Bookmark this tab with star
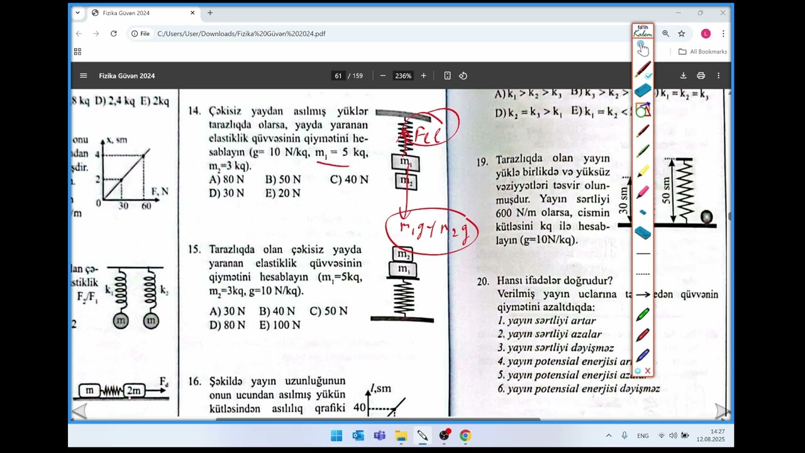The width and height of the screenshot is (805, 453). tap(682, 33)
